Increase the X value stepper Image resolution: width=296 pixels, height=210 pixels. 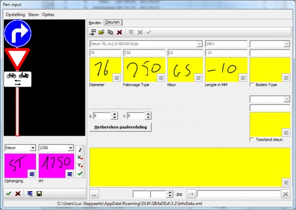click(x=115, y=114)
